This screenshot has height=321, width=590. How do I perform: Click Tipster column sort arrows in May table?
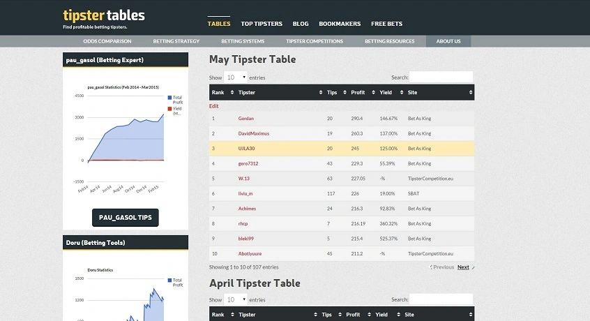[x=319, y=92]
